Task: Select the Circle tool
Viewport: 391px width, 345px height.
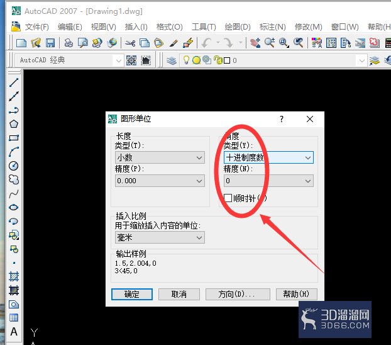Action: [14, 166]
